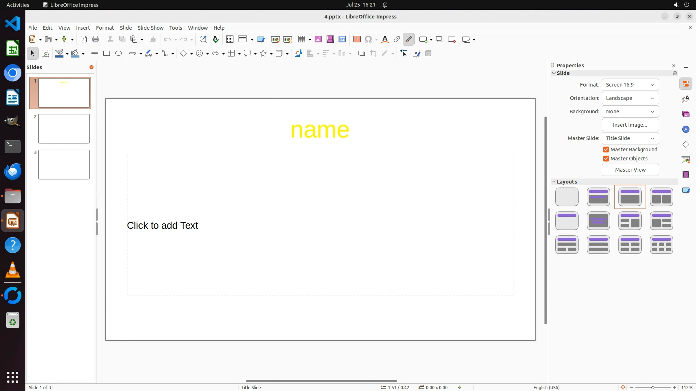Insert a text box from the toolbar
The image size is (696, 391).
(x=357, y=39)
